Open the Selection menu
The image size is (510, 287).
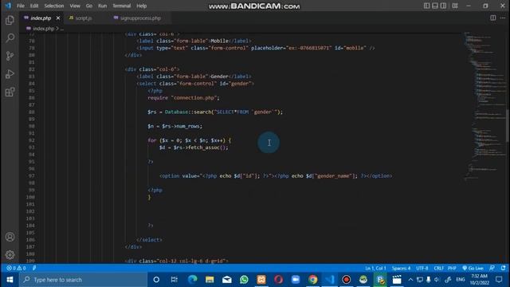pos(54,6)
